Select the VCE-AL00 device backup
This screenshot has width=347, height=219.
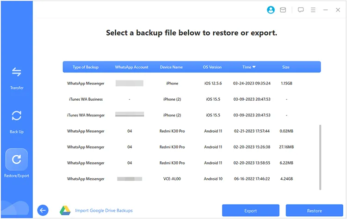[x=192, y=179]
